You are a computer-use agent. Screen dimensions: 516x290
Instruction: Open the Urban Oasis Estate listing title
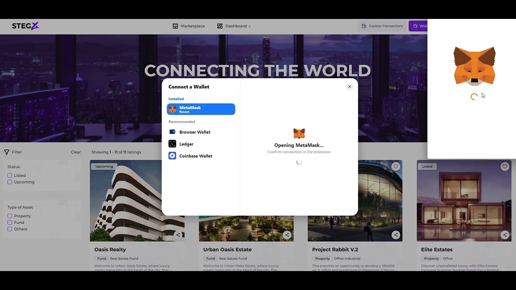tap(227, 250)
